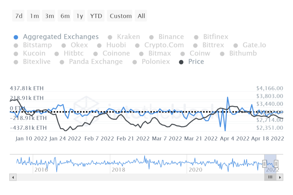Select the 1y time range
The image size is (293, 195).
click(79, 16)
